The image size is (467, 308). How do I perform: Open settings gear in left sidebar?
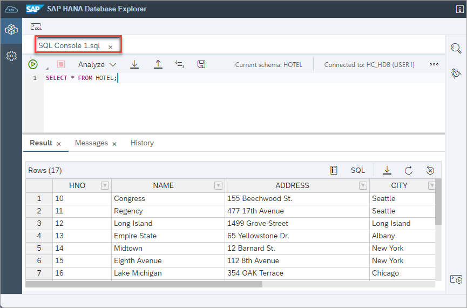click(x=11, y=56)
